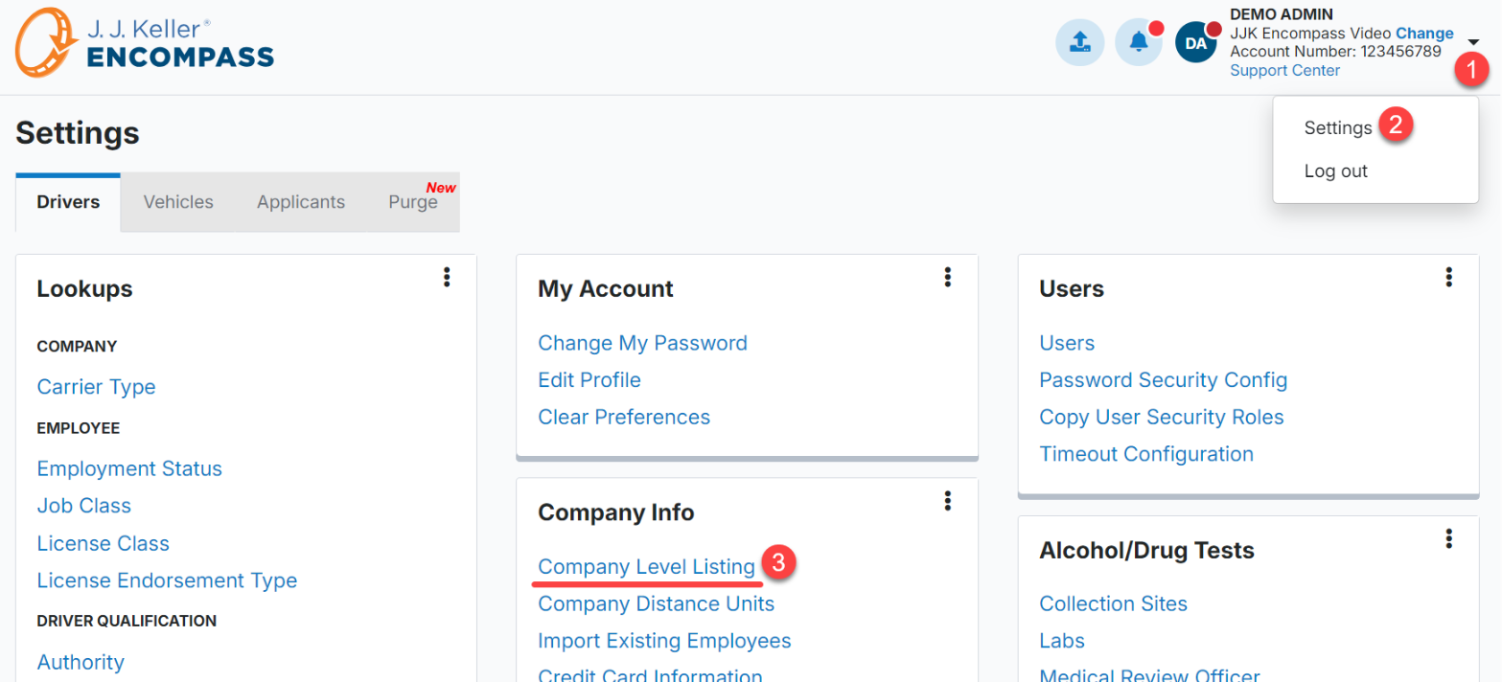
Task: Open Lookups card three-dot menu
Action: (447, 277)
